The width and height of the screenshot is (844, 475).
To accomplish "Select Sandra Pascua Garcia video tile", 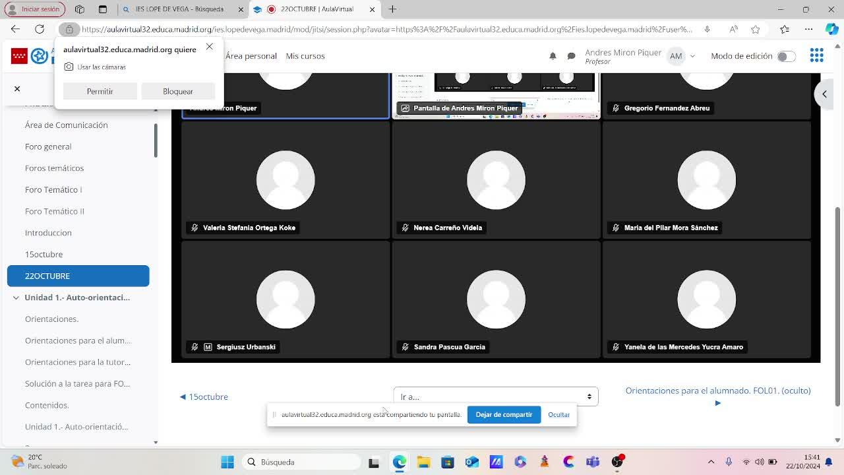I will point(496,300).
